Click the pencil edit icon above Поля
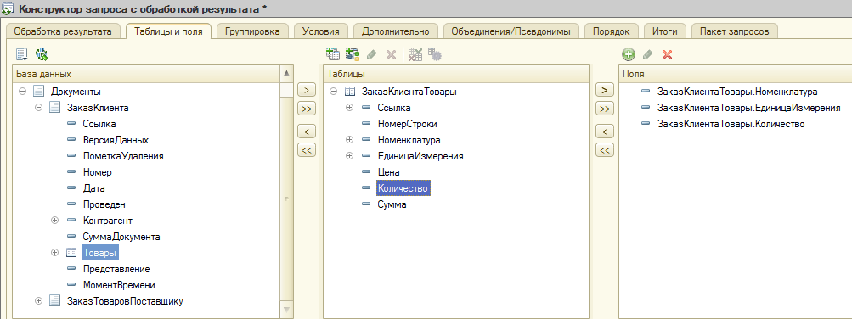This screenshot has width=852, height=319. (x=647, y=54)
